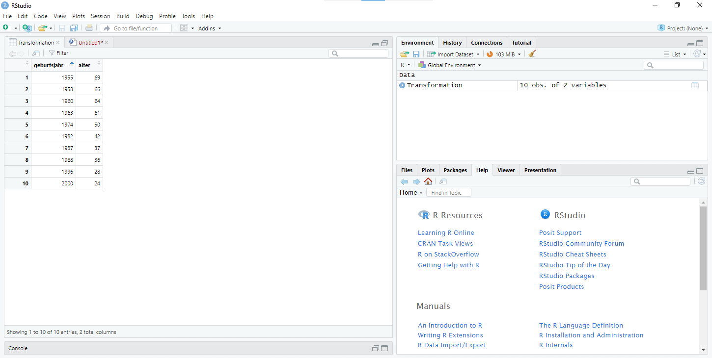The height and width of the screenshot is (358, 712).
Task: Click the Open File folder icon
Action: [x=43, y=28]
